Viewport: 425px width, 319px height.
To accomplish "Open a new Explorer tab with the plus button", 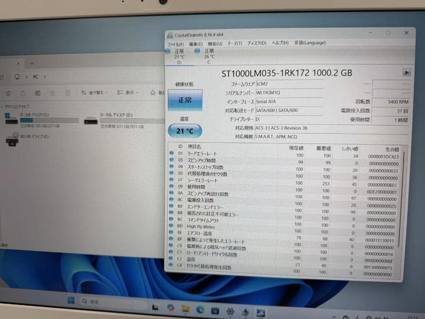I will (31, 63).
